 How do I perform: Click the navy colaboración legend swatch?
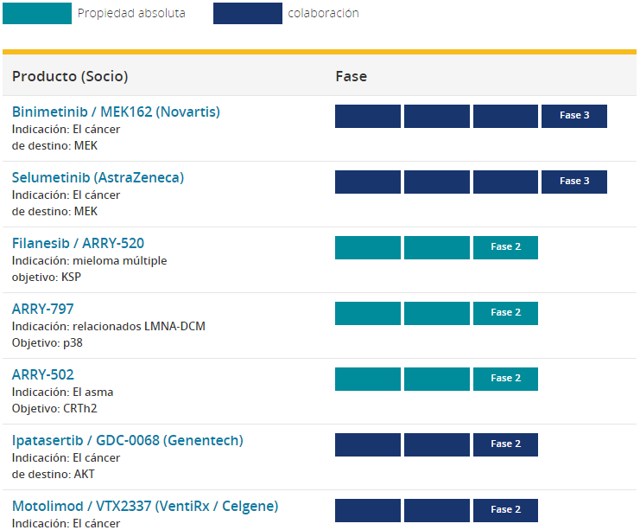pyautogui.click(x=248, y=13)
